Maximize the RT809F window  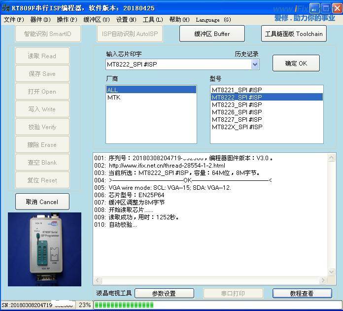click(326, 8)
